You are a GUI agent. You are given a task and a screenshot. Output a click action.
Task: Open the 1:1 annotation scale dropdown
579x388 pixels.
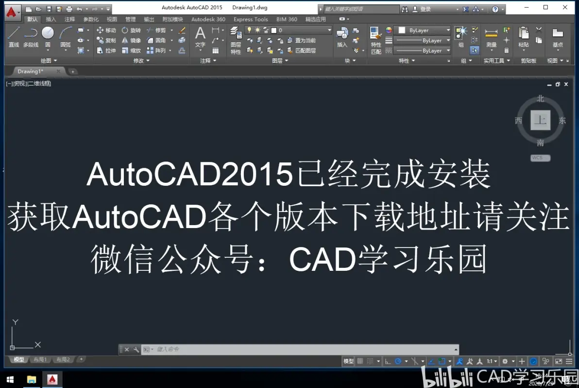tap(492, 361)
